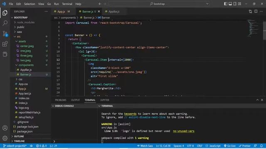
Task: Maximize the panel with the chevron up
Action: point(257,100)
